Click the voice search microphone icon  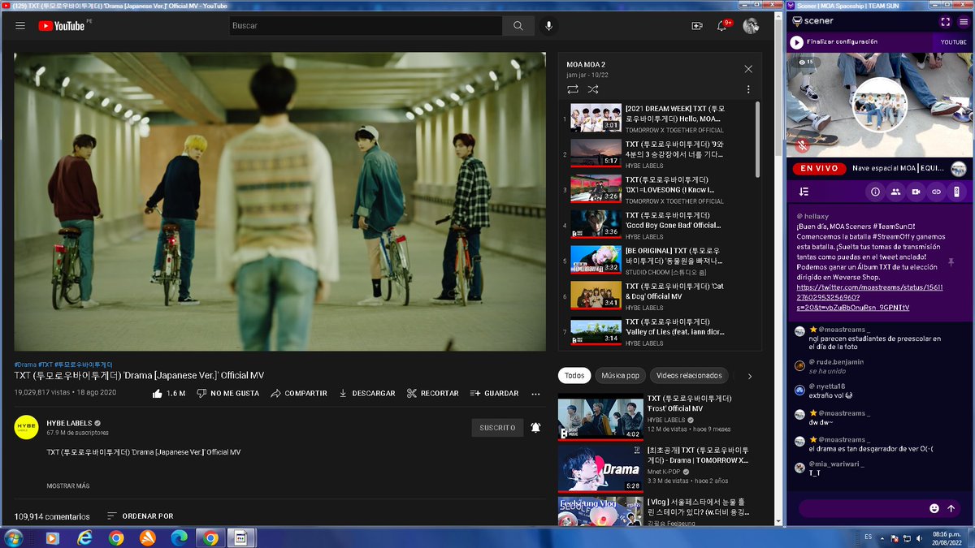click(x=548, y=25)
